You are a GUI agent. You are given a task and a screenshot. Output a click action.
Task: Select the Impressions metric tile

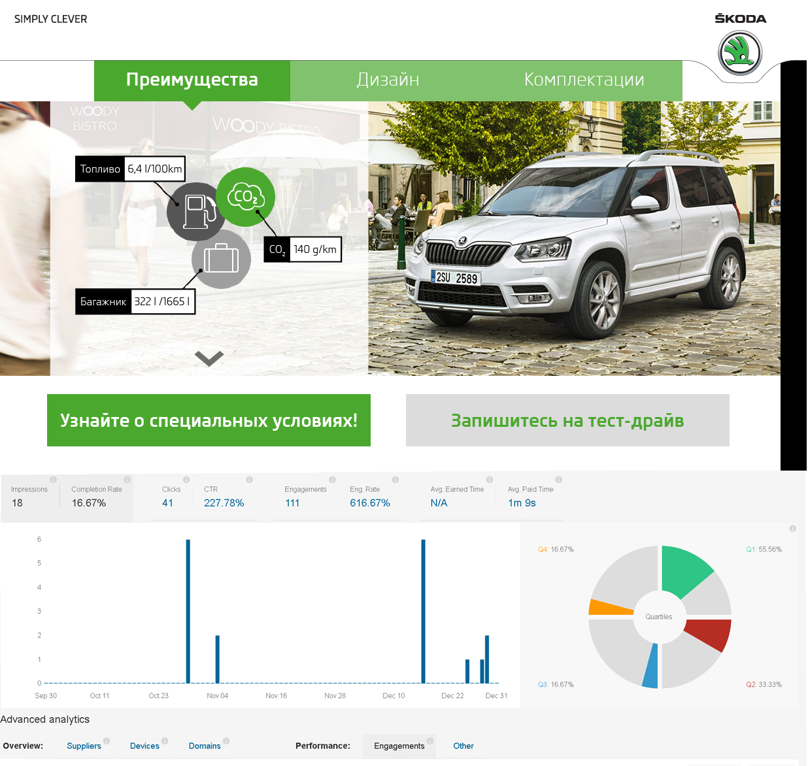pyautogui.click(x=29, y=497)
